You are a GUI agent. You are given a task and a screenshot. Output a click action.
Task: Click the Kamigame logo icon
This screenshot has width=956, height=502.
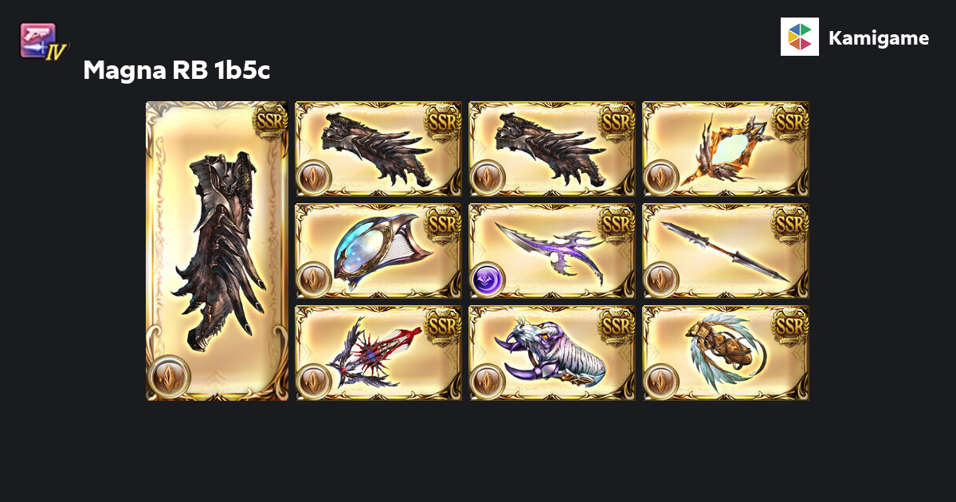(x=800, y=37)
